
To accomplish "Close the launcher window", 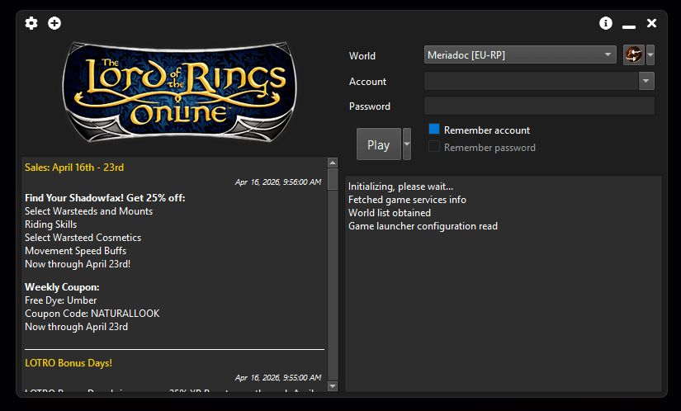I will coord(651,23).
